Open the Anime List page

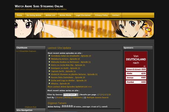point(50,15)
